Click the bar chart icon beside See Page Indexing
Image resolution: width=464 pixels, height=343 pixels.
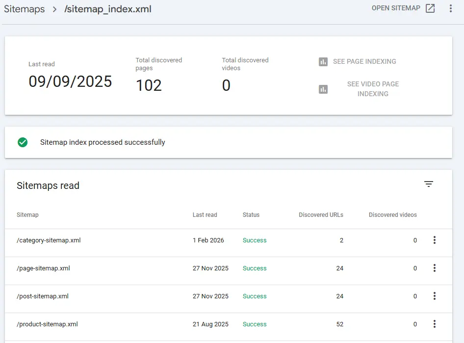point(323,62)
